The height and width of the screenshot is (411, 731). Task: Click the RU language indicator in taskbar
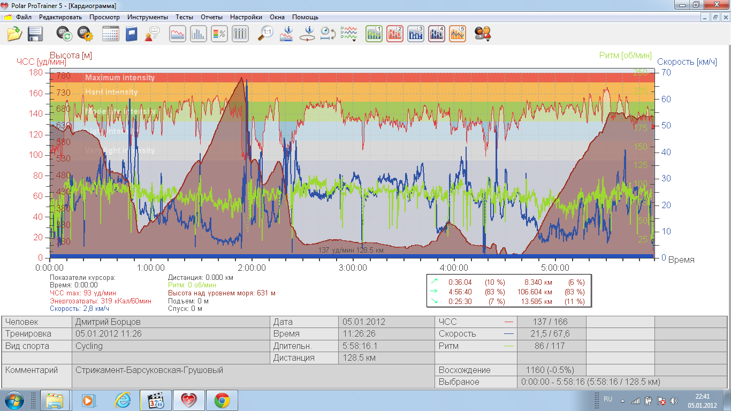coord(608,400)
